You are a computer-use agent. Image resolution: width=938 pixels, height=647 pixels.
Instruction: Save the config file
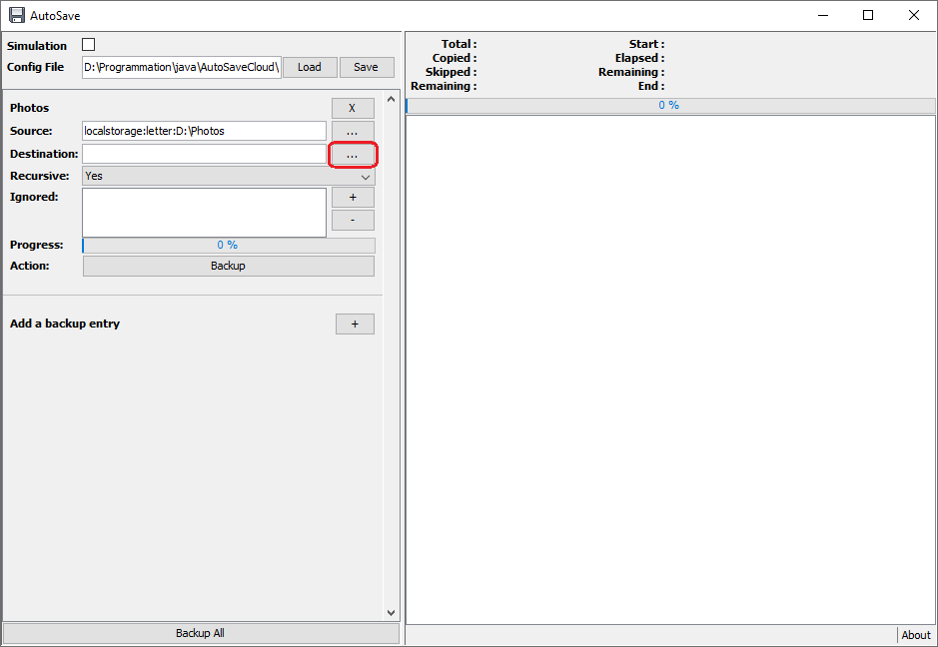(x=366, y=68)
